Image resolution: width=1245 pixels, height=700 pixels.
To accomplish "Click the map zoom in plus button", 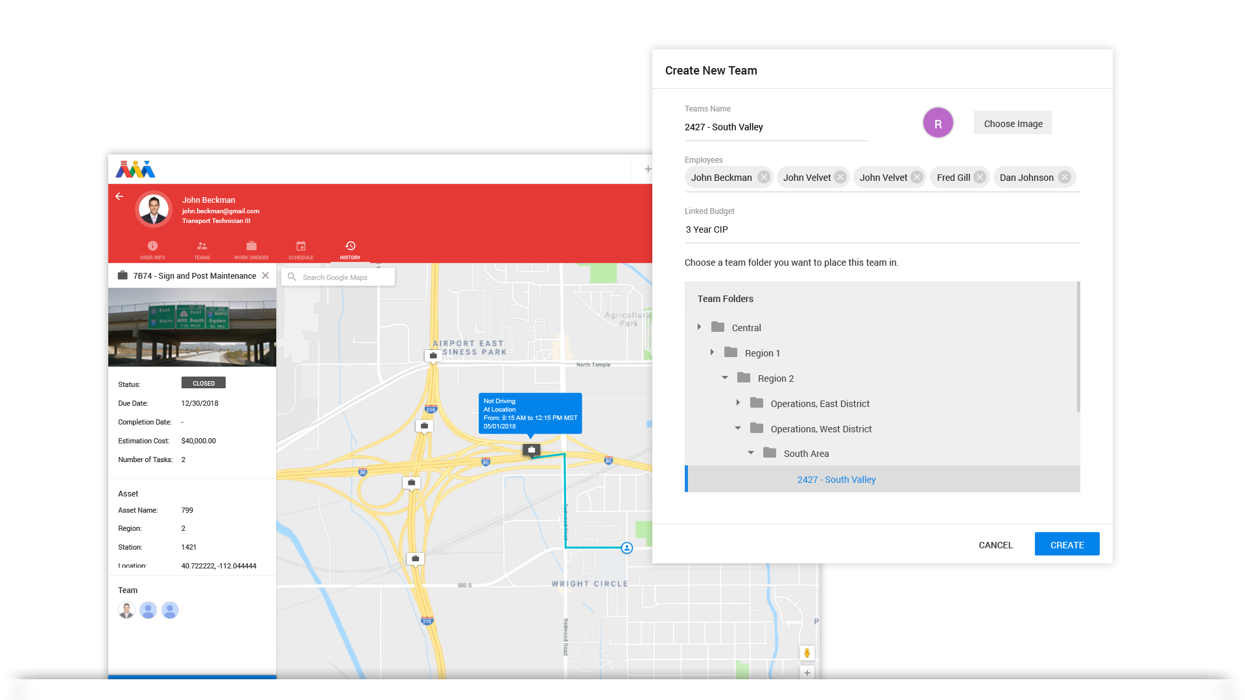I will [x=807, y=673].
